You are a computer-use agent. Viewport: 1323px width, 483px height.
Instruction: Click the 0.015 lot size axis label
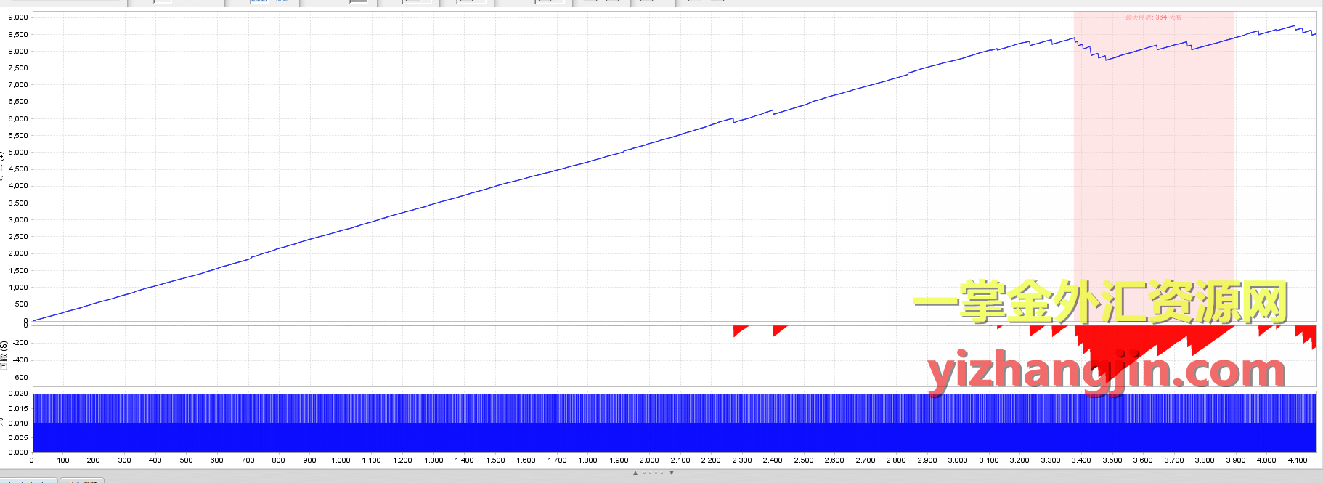pyautogui.click(x=18, y=408)
